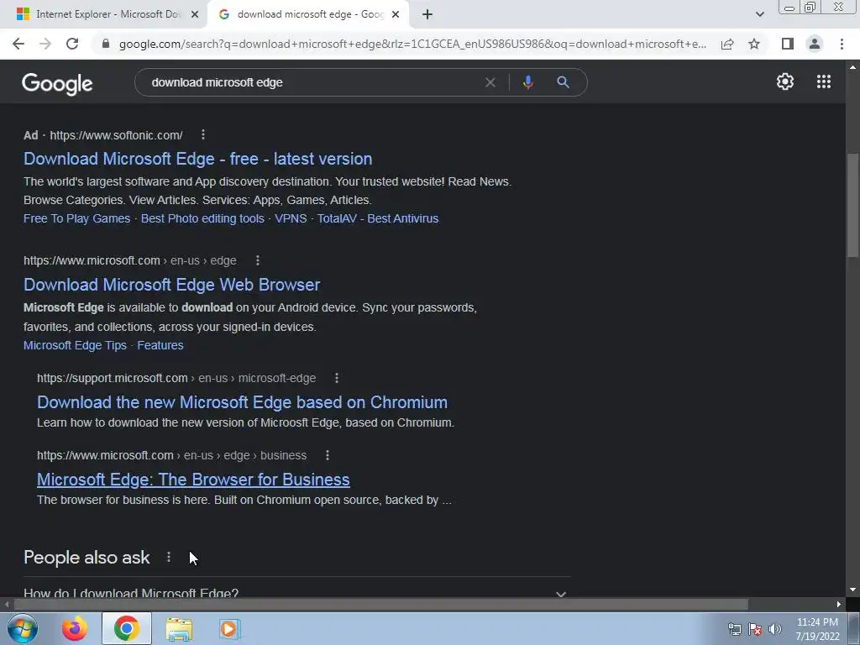Go to the Google home logo
The image size is (860, 645).
[57, 84]
